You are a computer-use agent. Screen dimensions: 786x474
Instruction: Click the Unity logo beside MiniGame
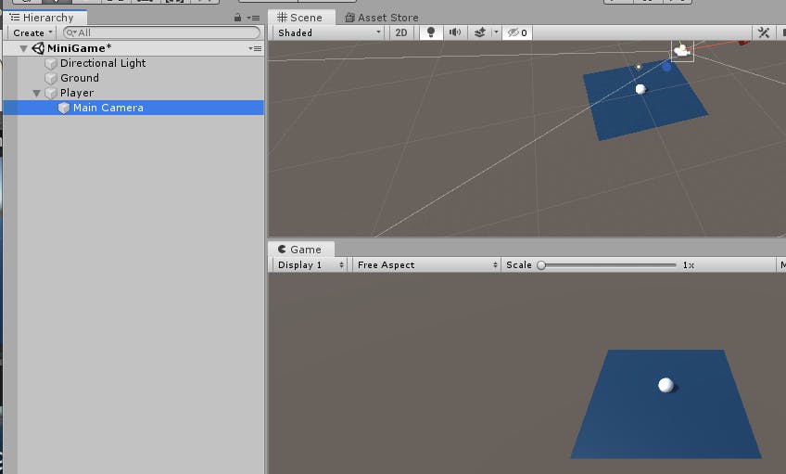click(x=38, y=48)
